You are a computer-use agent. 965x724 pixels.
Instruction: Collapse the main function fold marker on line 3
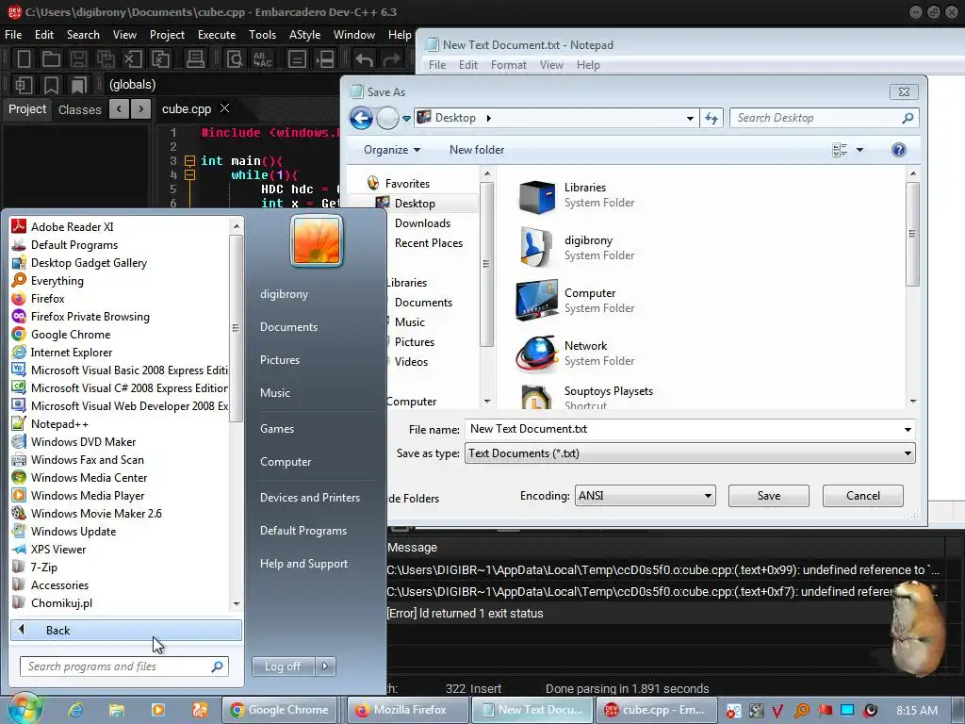click(190, 161)
